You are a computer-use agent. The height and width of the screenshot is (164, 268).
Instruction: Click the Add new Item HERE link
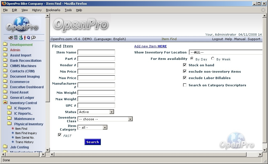tap(150, 46)
